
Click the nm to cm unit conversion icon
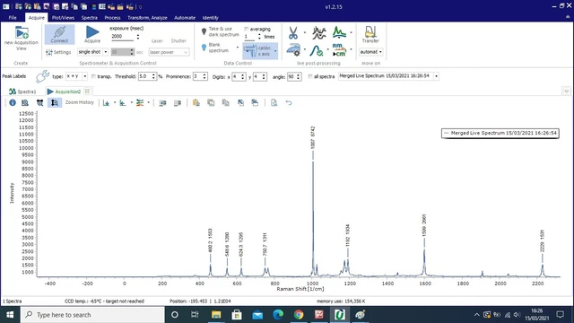(x=339, y=50)
